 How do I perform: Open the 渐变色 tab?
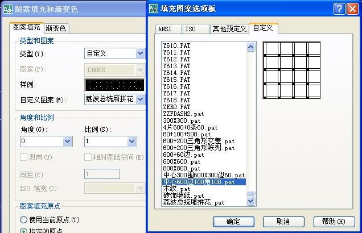click(56, 28)
